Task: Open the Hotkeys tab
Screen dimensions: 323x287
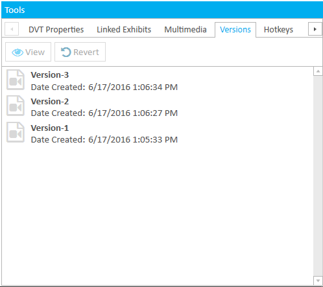Action: [278, 30]
